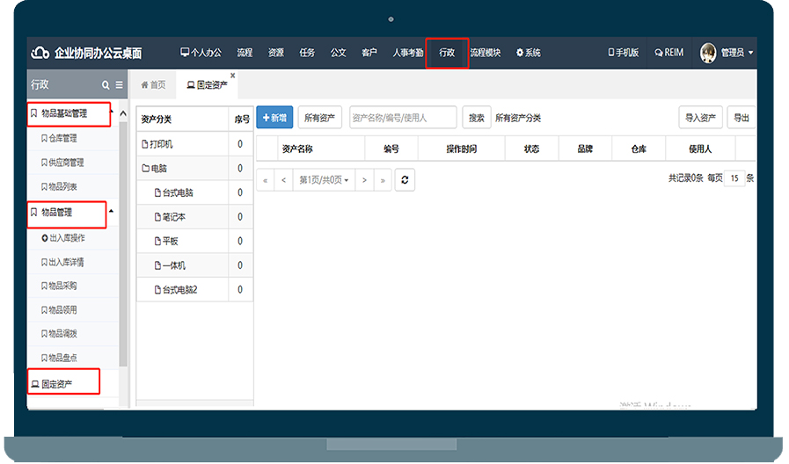Select the 行政 menu
The width and height of the screenshot is (789, 464).
(x=447, y=53)
